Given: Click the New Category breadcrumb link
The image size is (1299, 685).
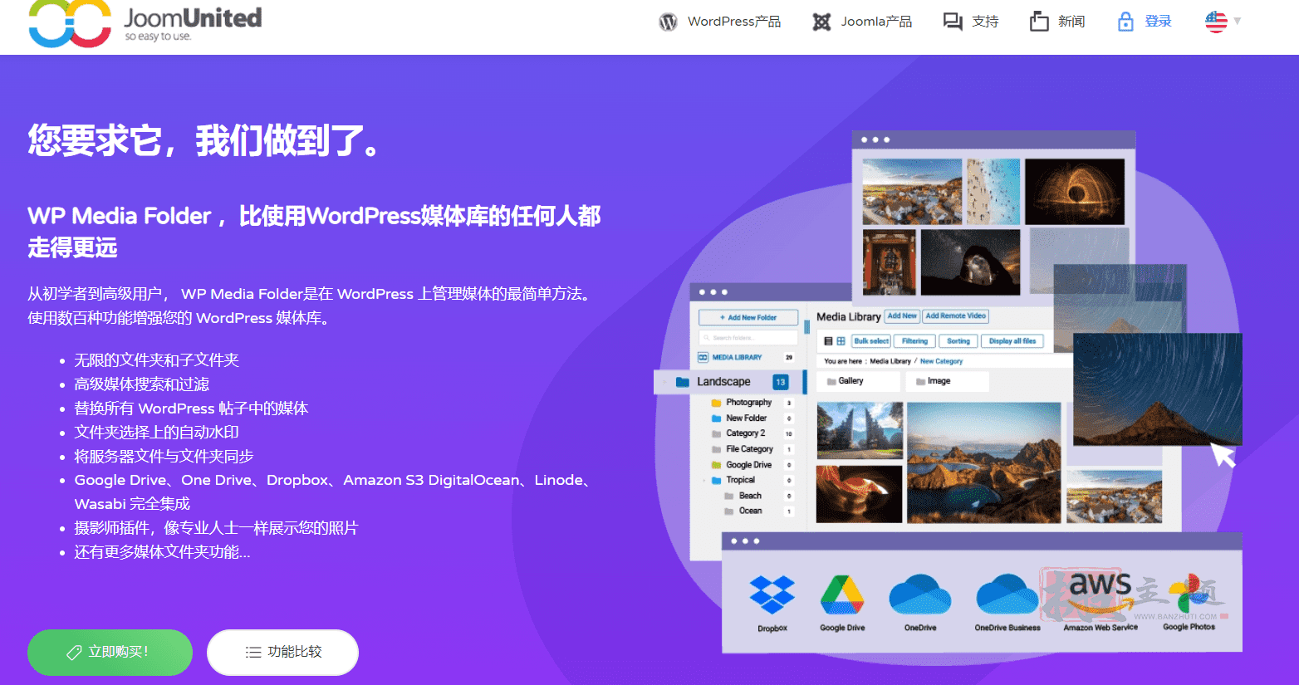Looking at the screenshot, I should tap(941, 361).
